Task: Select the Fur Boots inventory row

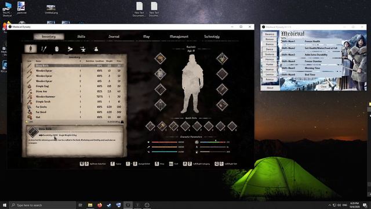Action: (x=75, y=107)
